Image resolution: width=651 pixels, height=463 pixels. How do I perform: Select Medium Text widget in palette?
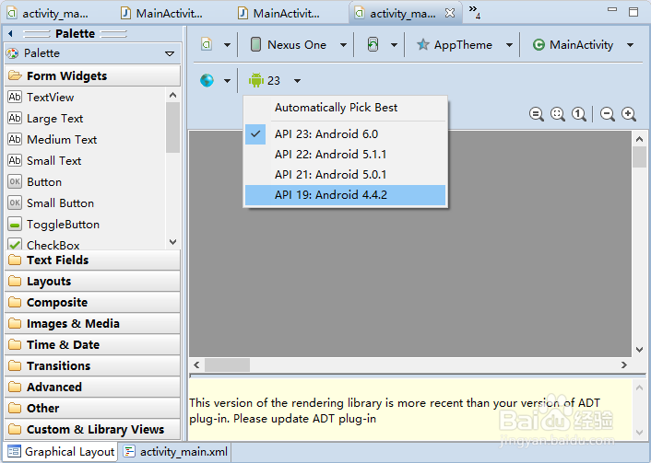pyautogui.click(x=85, y=140)
